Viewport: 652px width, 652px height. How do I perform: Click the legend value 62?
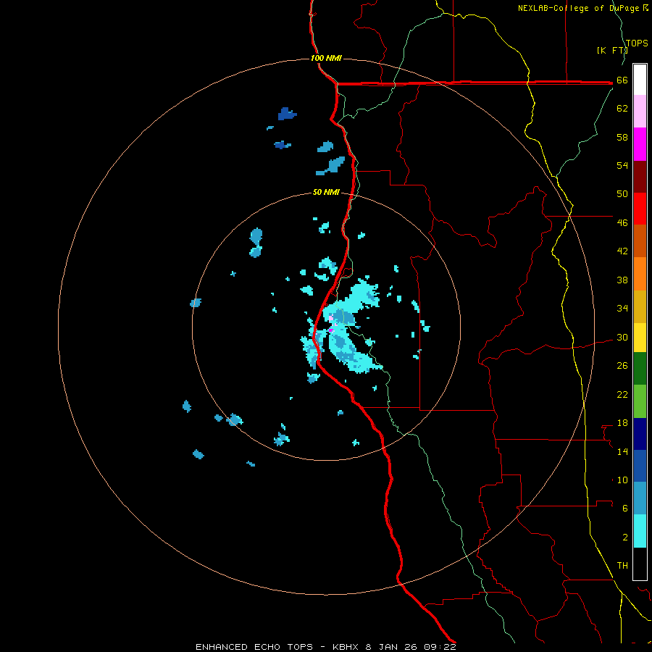pyautogui.click(x=622, y=109)
